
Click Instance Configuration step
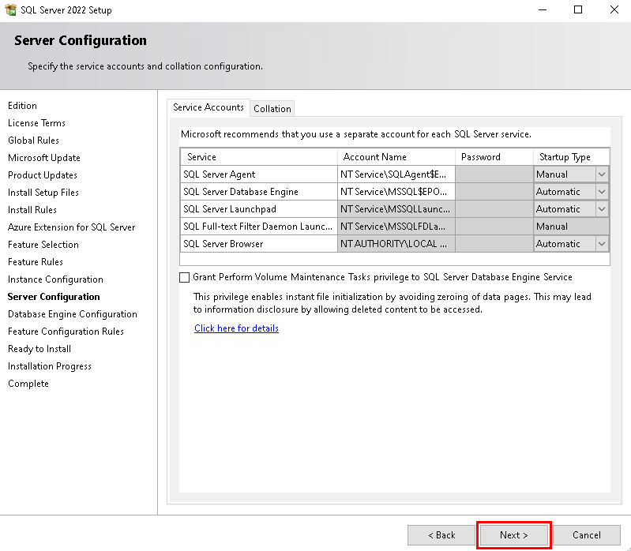pyautogui.click(x=55, y=279)
